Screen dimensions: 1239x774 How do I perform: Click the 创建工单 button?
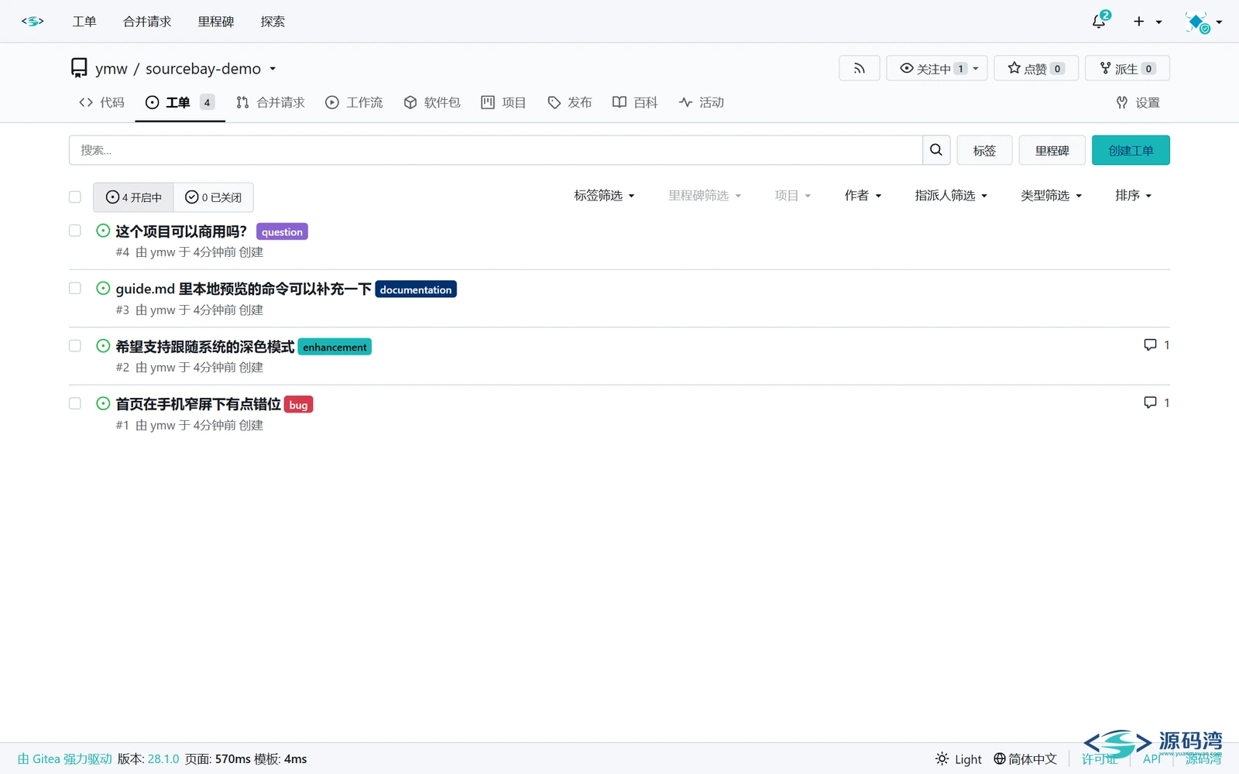click(x=1131, y=150)
